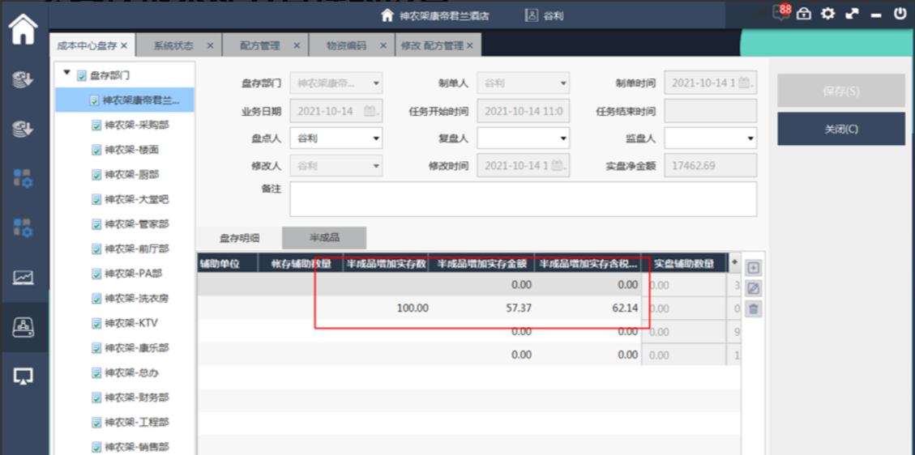The image size is (915, 455).
Task: Go to the home screen icon
Action: (24, 31)
